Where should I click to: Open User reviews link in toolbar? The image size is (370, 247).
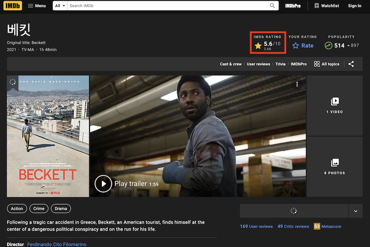point(259,64)
